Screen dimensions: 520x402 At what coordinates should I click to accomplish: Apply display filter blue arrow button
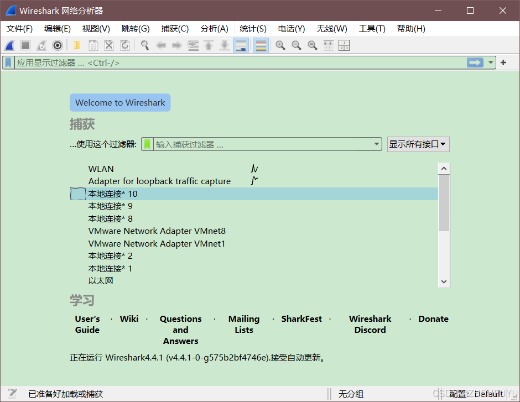tap(475, 62)
